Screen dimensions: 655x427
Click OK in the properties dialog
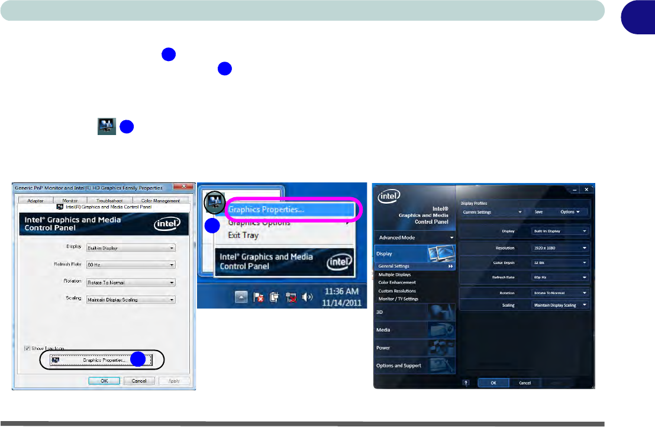[104, 381]
